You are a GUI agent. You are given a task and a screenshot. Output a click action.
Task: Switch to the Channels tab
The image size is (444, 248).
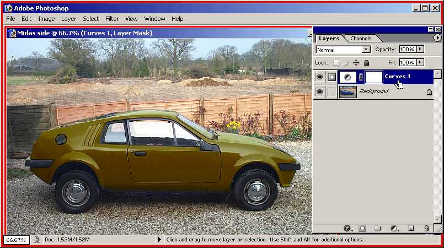pyautogui.click(x=361, y=39)
